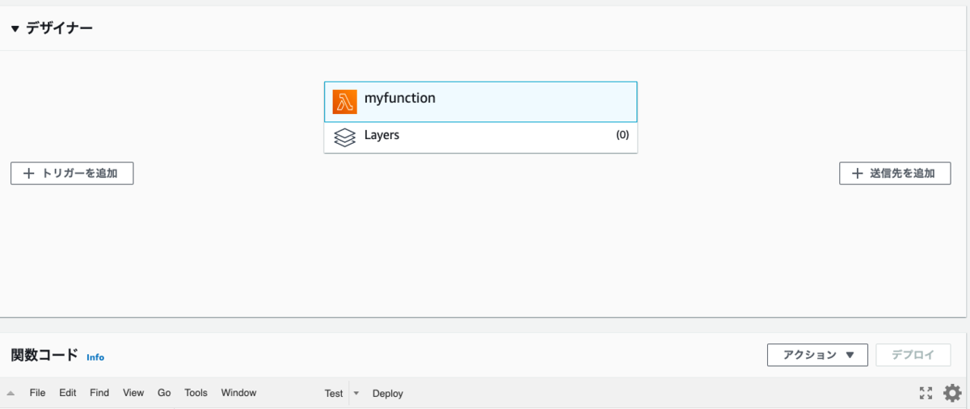Open the Edit menu

coord(68,393)
